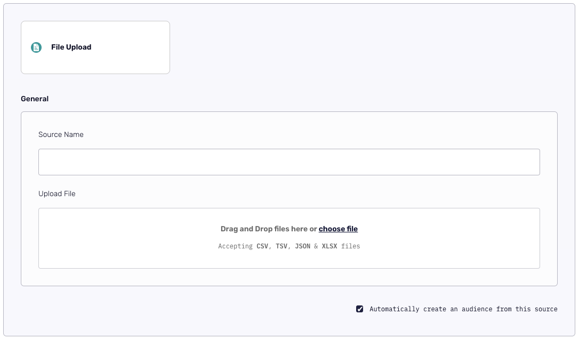Screen dimensions: 579x339
Task: Click the 'Accepting CSV, TSV, JSON & XLSX files' text
Action: (289, 246)
